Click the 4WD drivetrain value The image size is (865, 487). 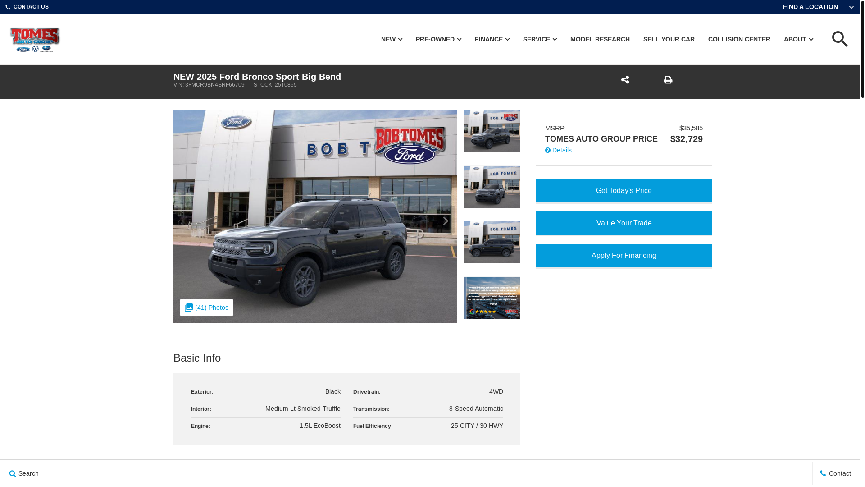pos(496,391)
